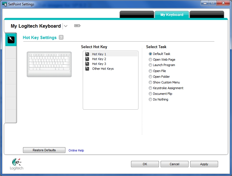Click the Logitech logo

pyautogui.click(x=16, y=164)
